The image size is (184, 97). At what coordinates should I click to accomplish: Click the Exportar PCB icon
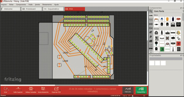[x=56, y=89]
